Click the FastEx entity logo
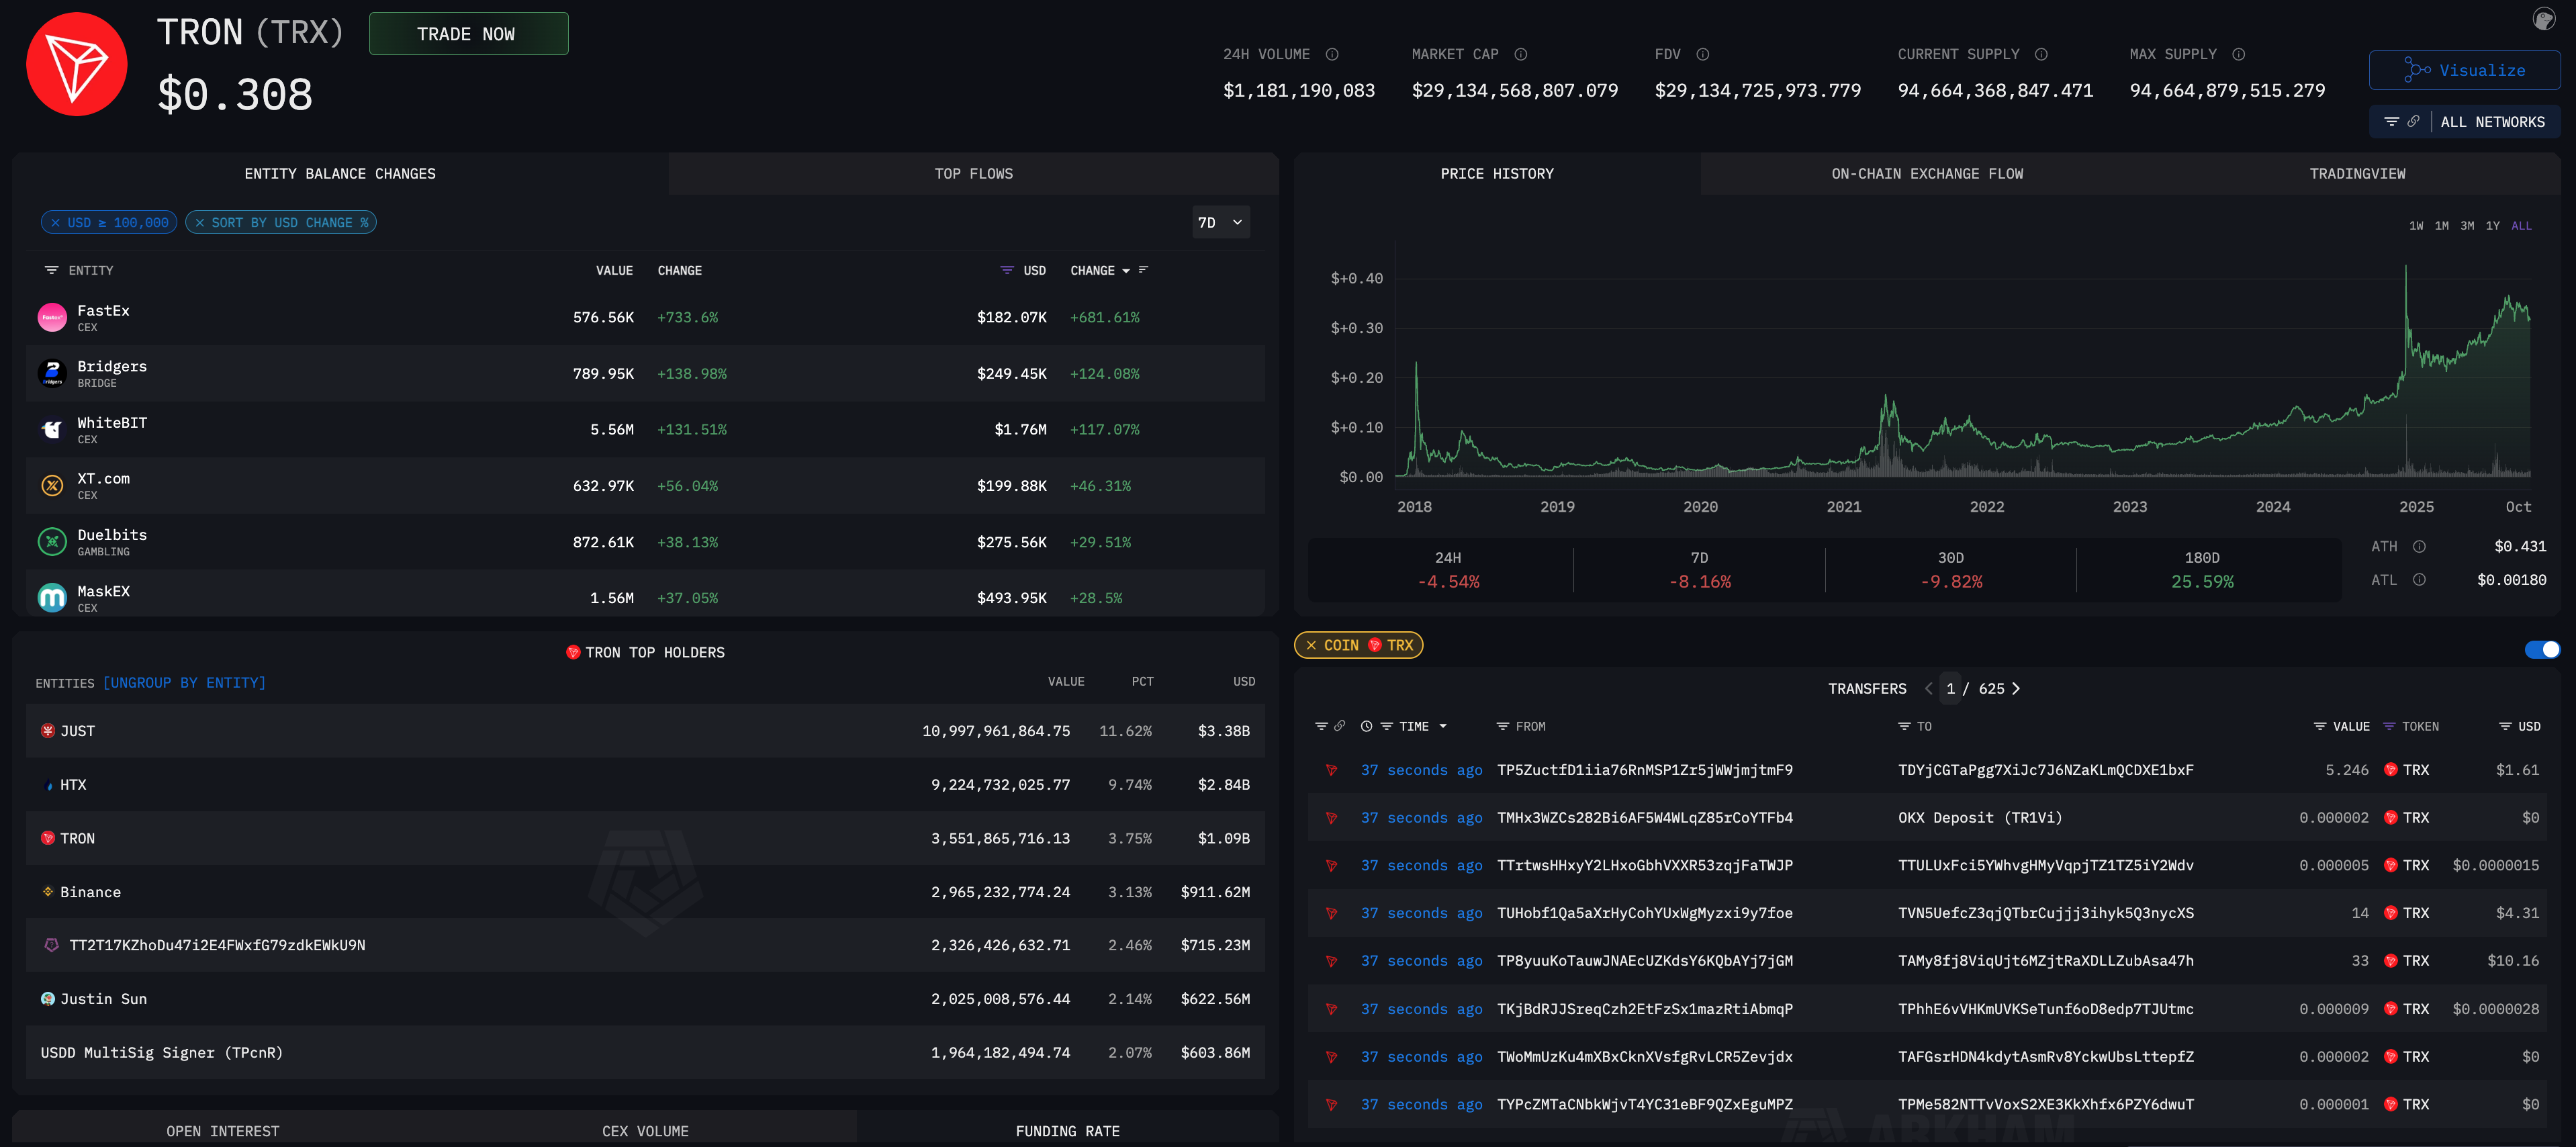This screenshot has width=2576, height=1147. 52,317
